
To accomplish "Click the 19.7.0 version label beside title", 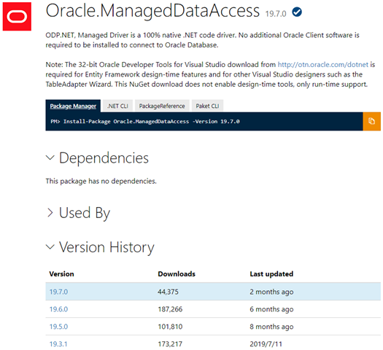I will pos(276,14).
